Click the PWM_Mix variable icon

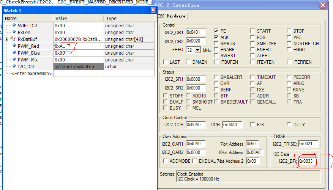pyautogui.click(x=14, y=59)
